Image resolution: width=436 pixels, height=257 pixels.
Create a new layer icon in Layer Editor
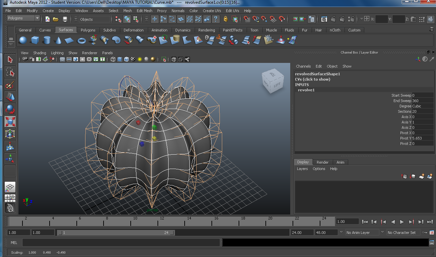click(422, 176)
